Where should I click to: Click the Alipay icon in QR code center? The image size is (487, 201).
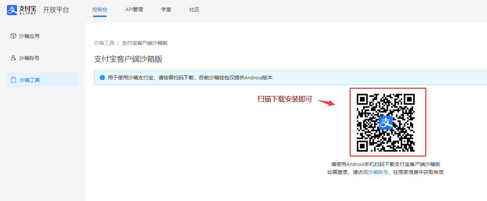pos(386,123)
